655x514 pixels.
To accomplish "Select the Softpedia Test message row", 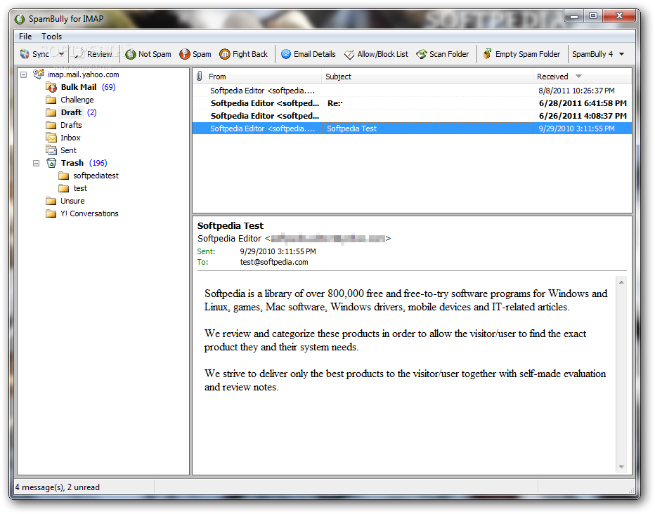I will click(412, 128).
